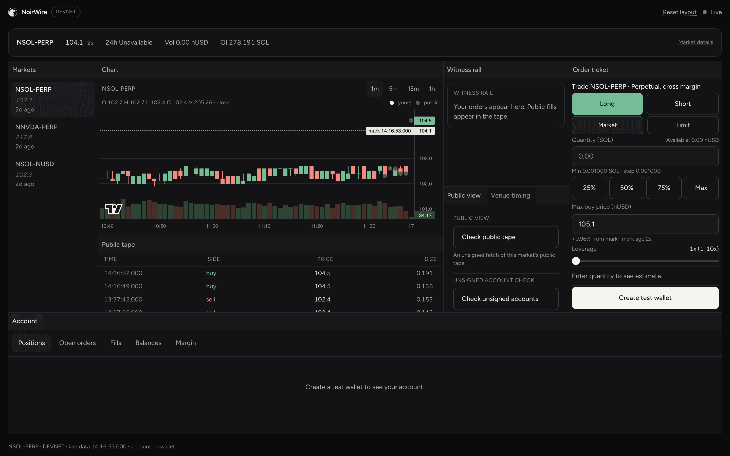Click the NoirWire bird logo icon

point(13,12)
